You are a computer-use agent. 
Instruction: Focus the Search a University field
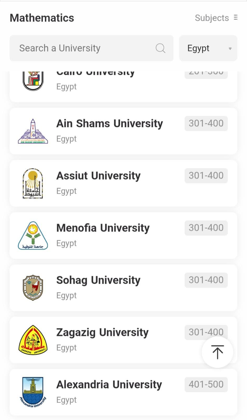(84, 48)
